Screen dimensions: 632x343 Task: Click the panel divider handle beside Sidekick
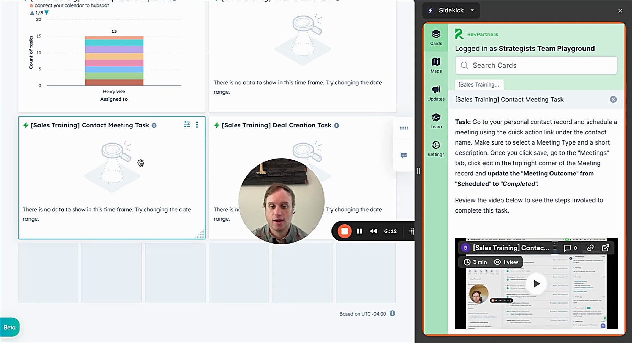(x=418, y=171)
